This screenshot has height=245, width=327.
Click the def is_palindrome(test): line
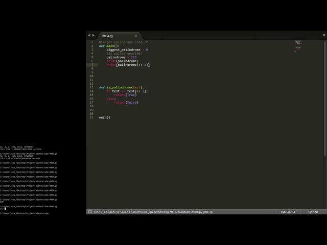click(x=122, y=87)
